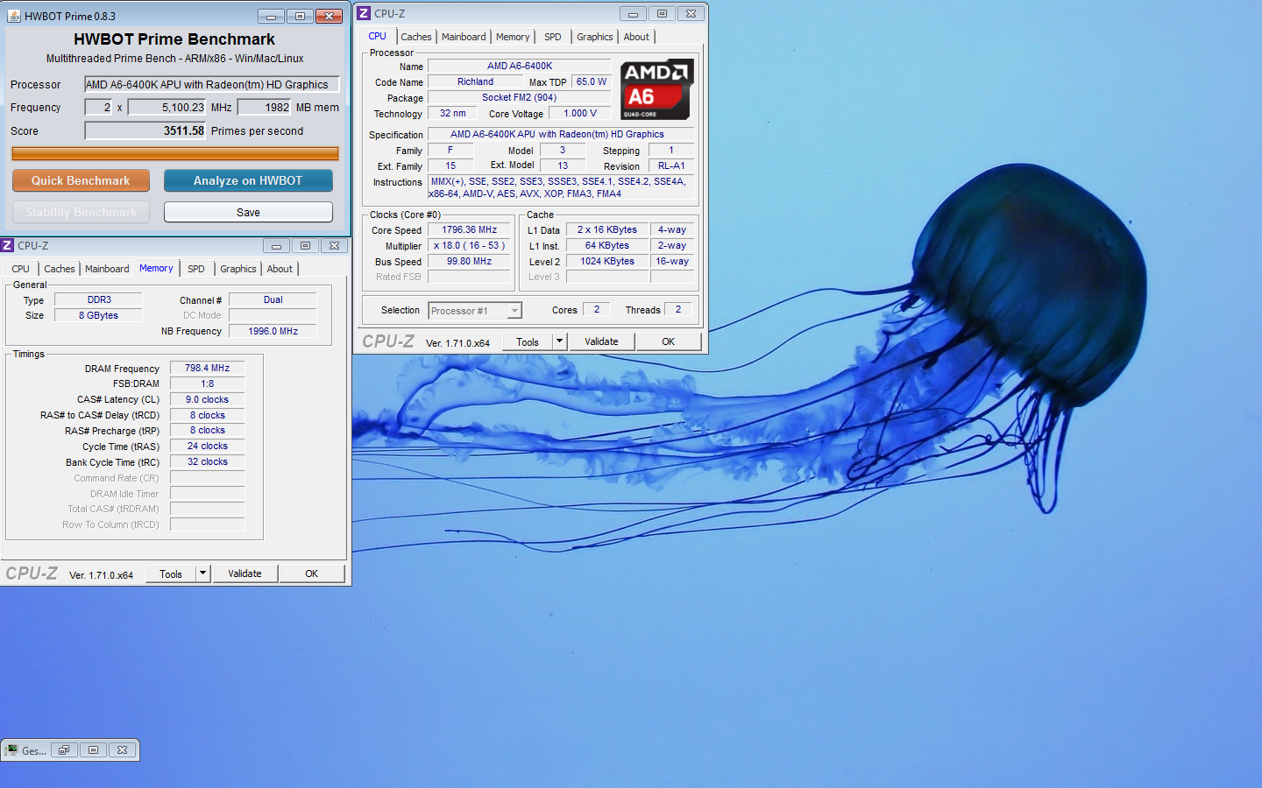Image resolution: width=1262 pixels, height=788 pixels.
Task: Open Graphics tab in CPU-Z processor window
Action: click(x=595, y=37)
